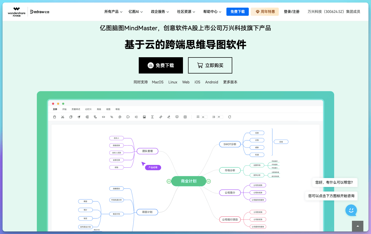Click the Web platform link

(186, 82)
